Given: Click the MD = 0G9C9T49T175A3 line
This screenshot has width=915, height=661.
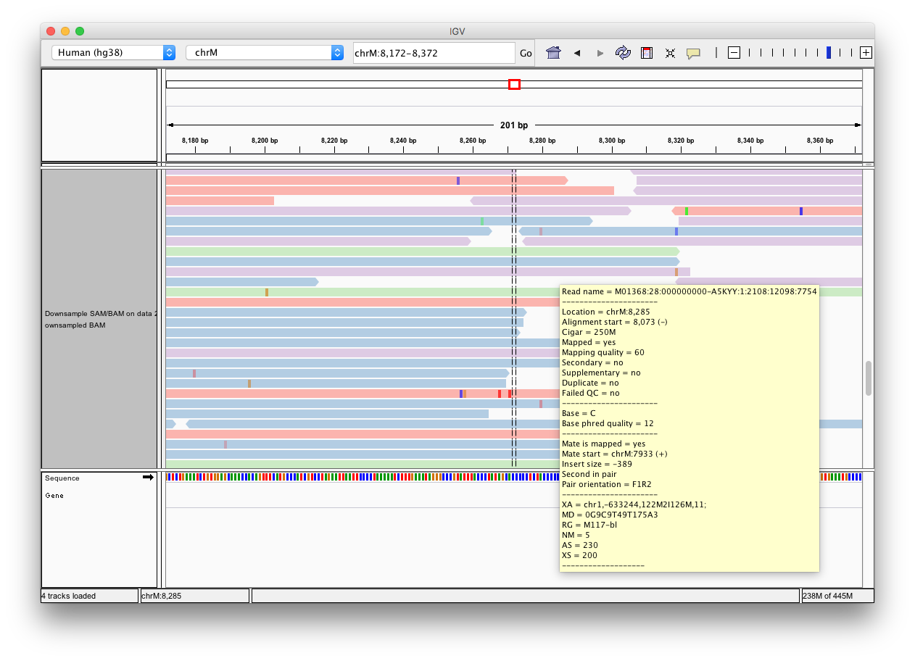Looking at the screenshot, I should [610, 515].
